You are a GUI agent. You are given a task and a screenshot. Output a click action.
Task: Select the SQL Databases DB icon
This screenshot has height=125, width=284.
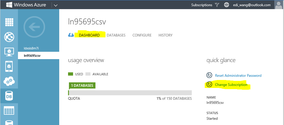[x=9, y=96]
